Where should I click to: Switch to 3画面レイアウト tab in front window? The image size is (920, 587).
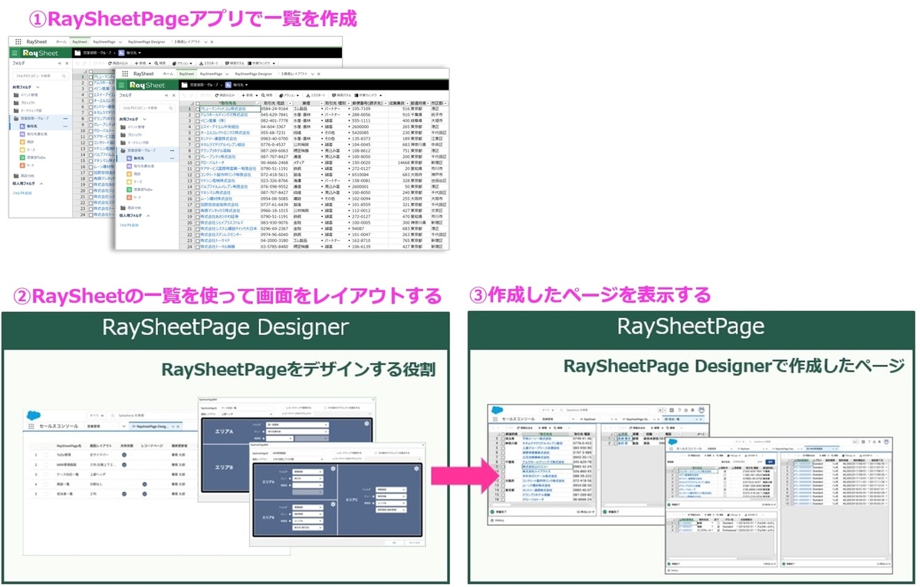pos(295,74)
